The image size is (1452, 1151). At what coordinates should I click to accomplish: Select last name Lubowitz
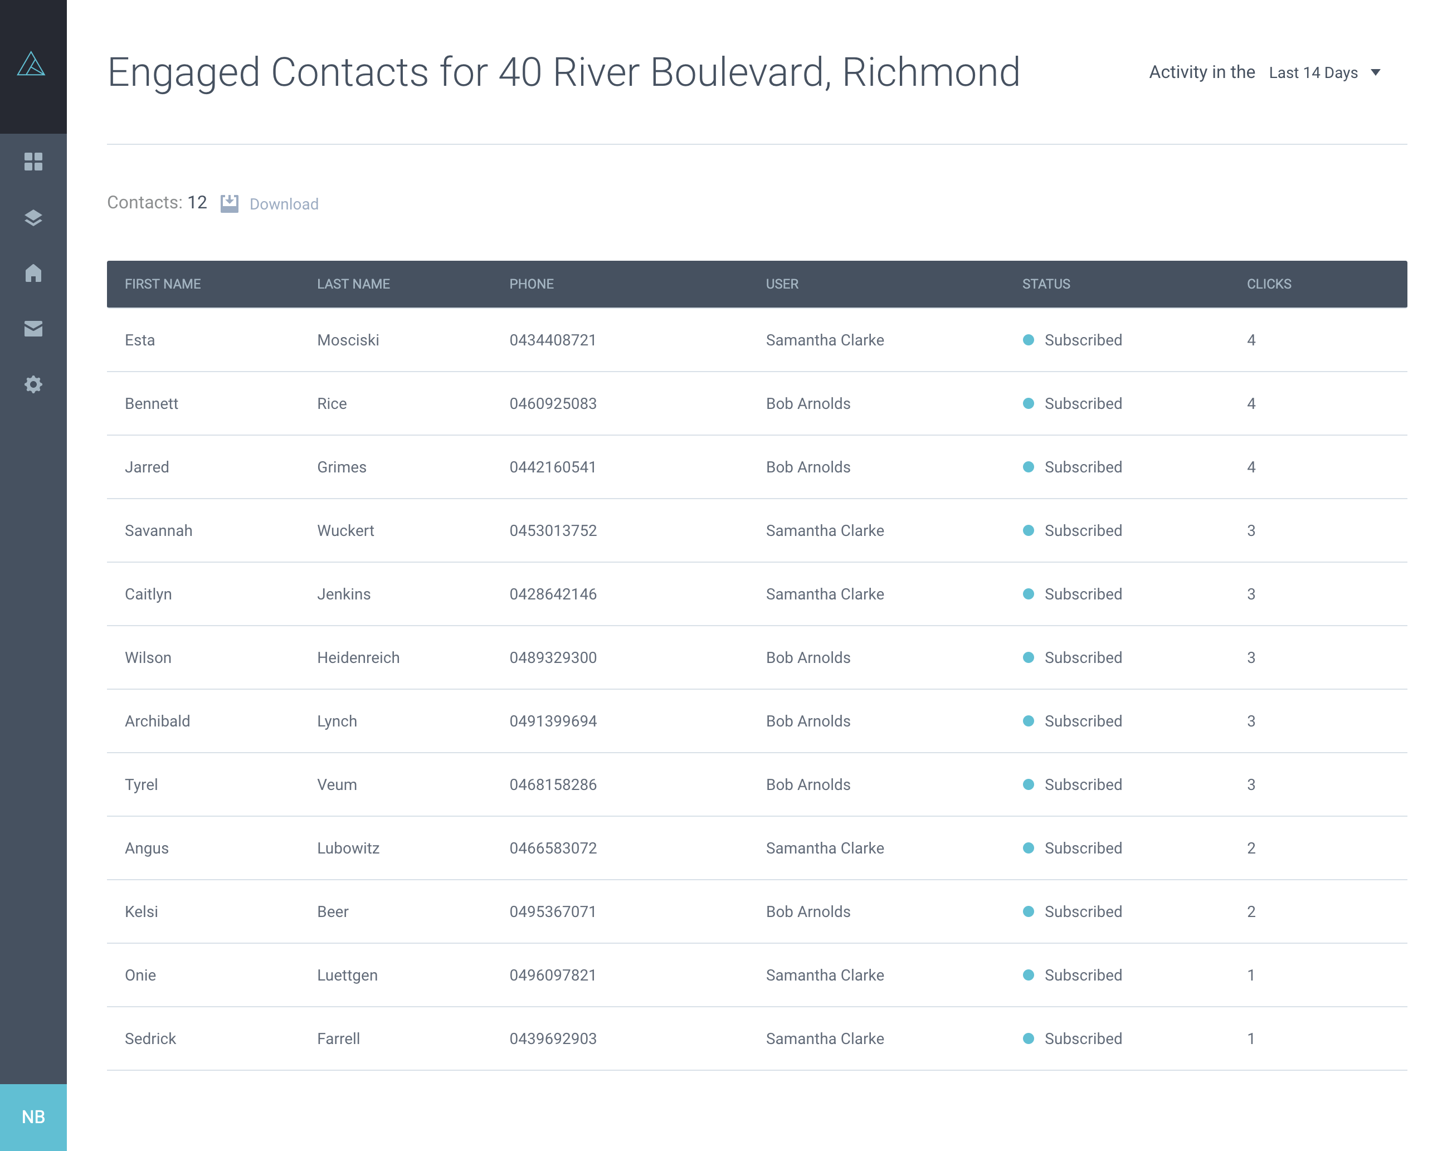point(348,848)
